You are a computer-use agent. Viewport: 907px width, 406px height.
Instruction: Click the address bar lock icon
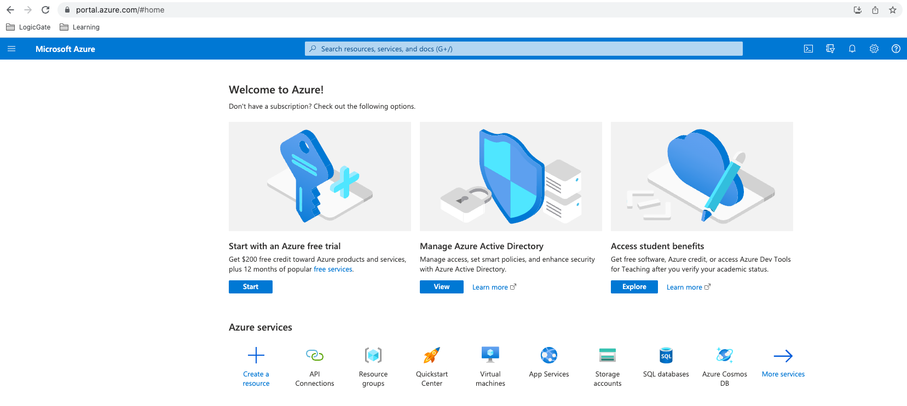click(67, 10)
